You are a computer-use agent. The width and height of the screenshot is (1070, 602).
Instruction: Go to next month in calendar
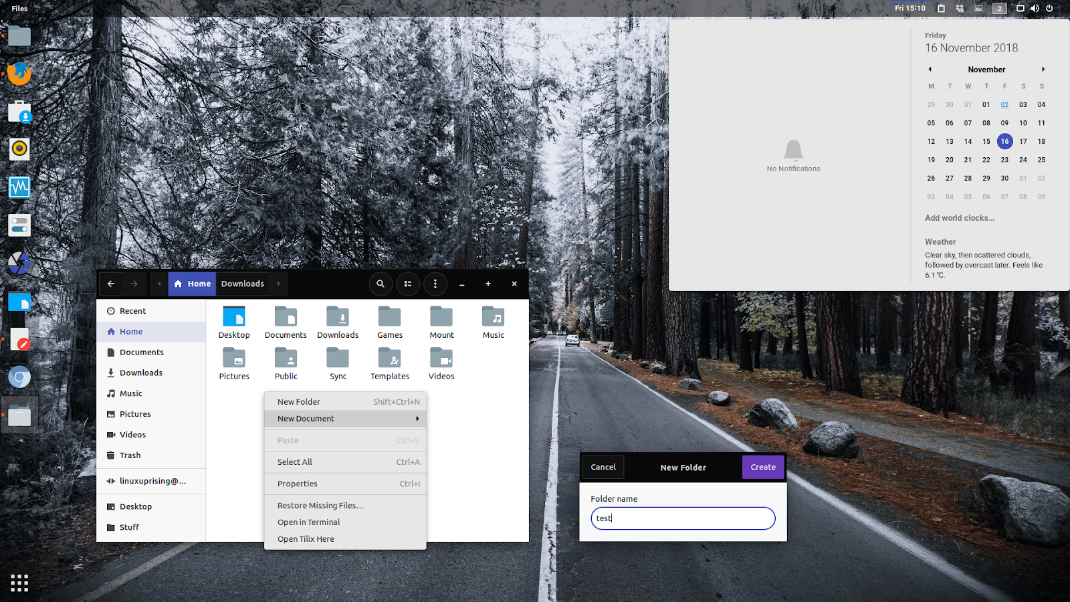coord(1043,70)
